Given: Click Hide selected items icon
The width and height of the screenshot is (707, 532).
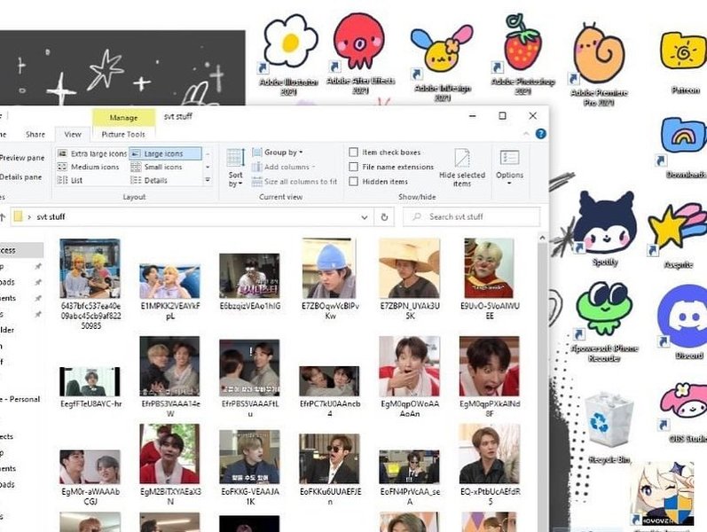Looking at the screenshot, I should 462,168.
